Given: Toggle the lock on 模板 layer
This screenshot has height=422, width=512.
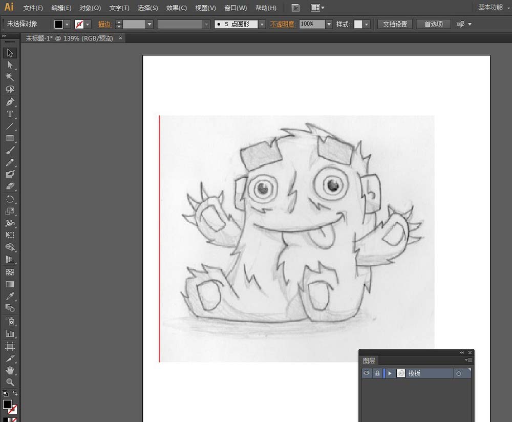Looking at the screenshot, I should pos(377,373).
